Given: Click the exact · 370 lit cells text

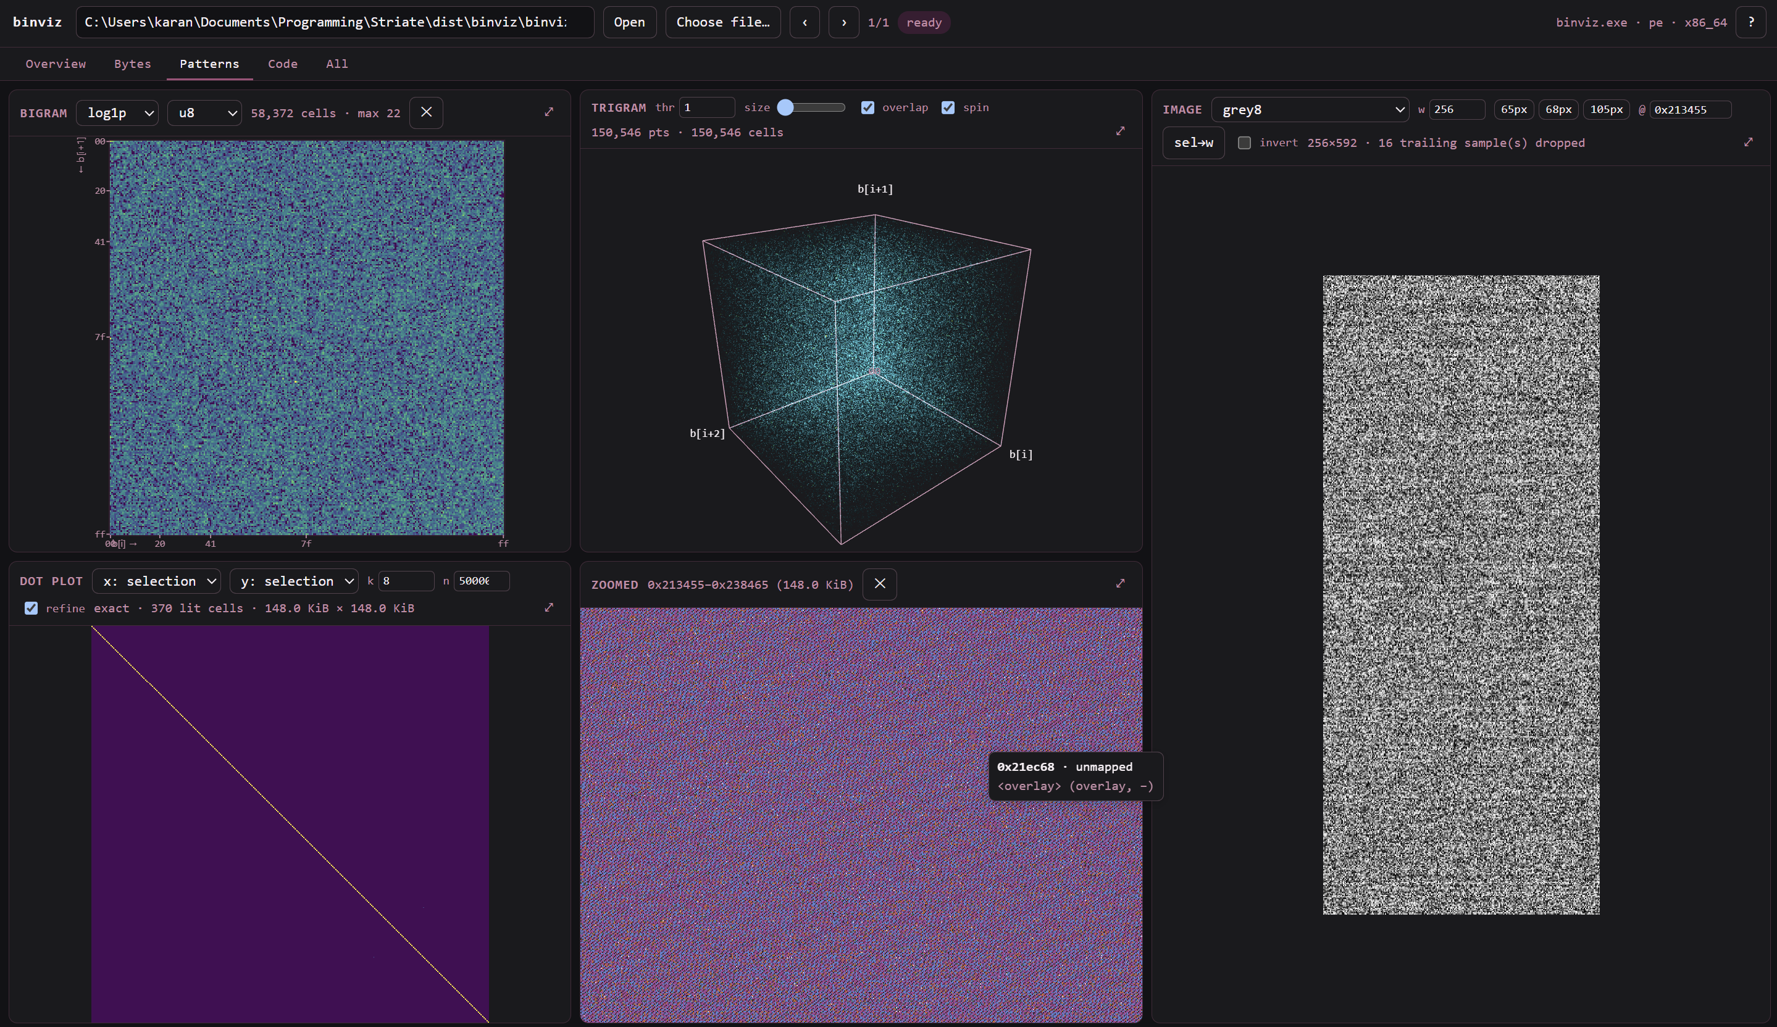Looking at the screenshot, I should click(x=169, y=607).
